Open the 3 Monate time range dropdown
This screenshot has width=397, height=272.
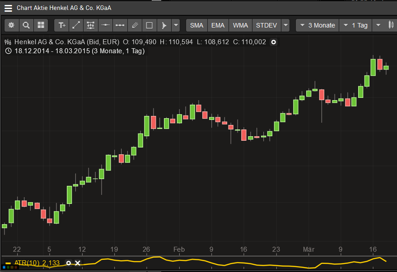point(317,25)
